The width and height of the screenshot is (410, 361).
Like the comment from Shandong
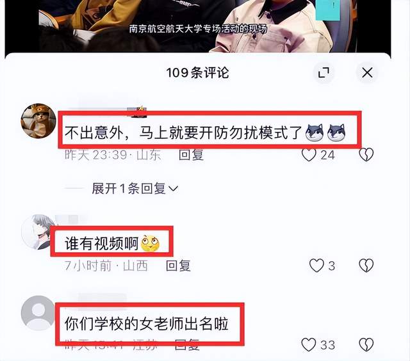(309, 155)
